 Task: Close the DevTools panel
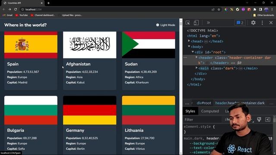tap(271, 23)
